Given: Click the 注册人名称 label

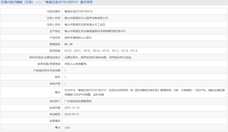Looking at the screenshot, I should pyautogui.click(x=53, y=18).
